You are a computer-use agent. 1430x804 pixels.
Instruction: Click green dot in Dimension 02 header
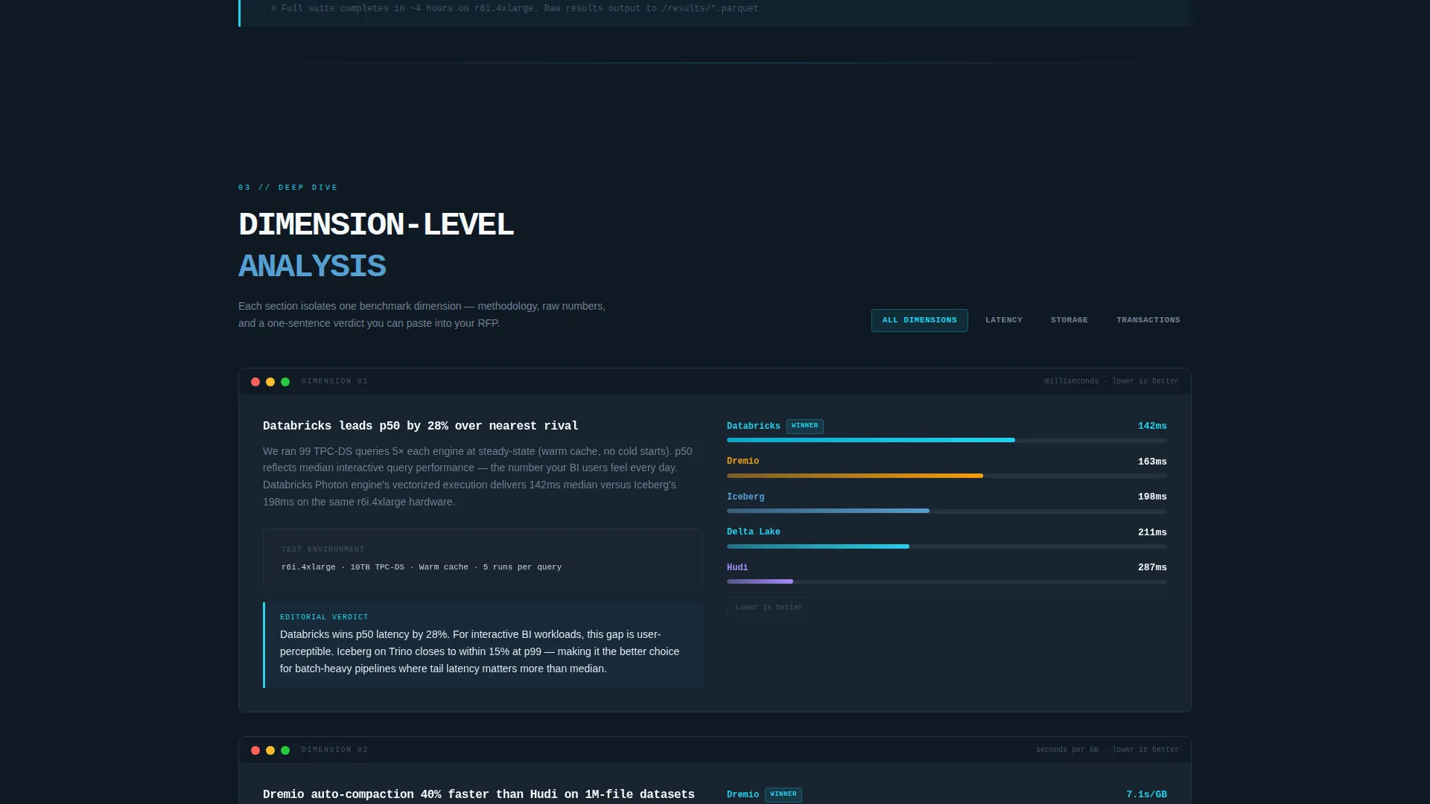285,750
